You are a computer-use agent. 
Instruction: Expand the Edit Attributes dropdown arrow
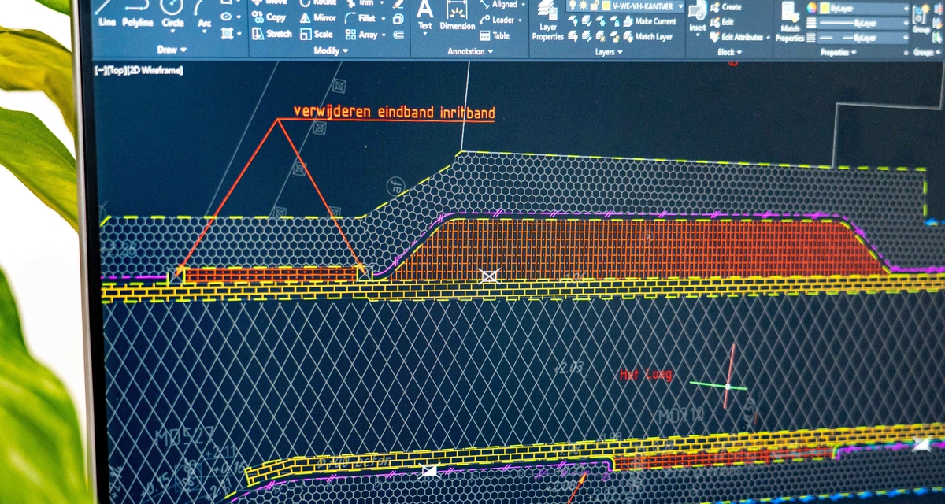[x=768, y=37]
